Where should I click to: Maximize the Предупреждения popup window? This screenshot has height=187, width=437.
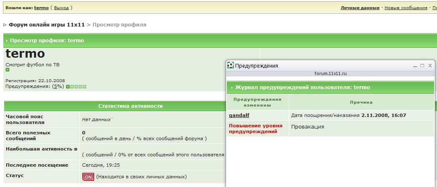(422, 66)
